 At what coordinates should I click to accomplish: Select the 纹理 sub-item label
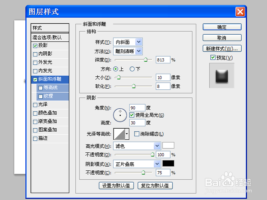48,96
